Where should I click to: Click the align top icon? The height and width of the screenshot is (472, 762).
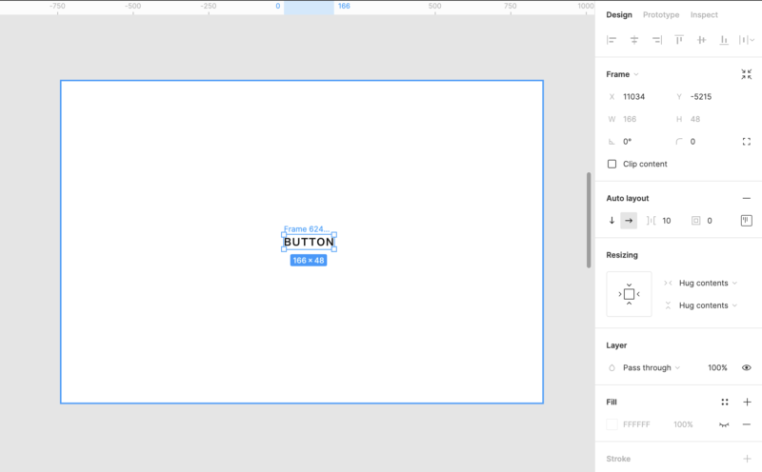pos(679,40)
